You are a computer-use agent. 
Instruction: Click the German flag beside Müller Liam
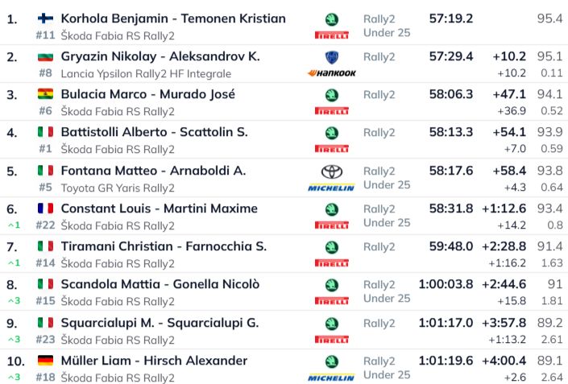45,361
